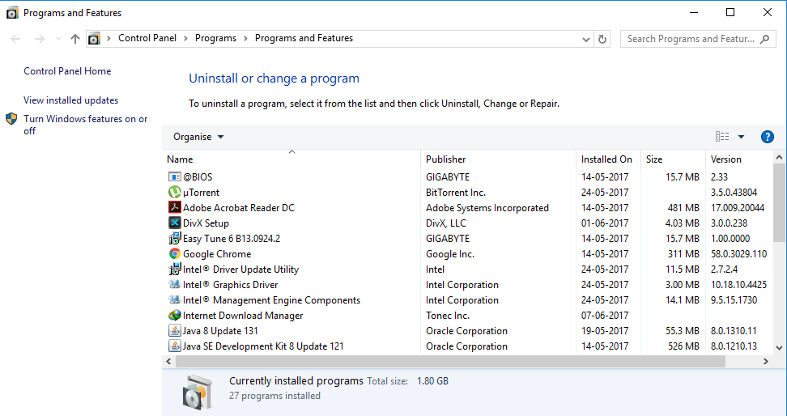Click the 07-06-2017 installed date
The height and width of the screenshot is (416, 787).
tap(605, 316)
